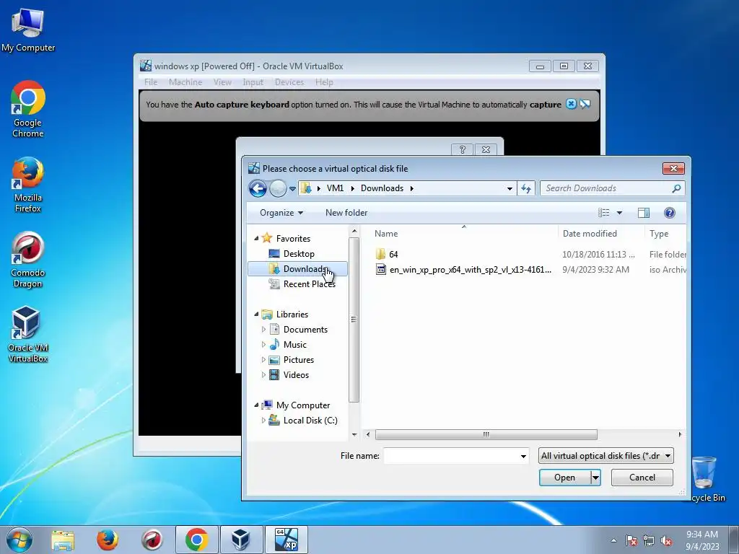Select the en_win_xp_pro_x64 ISO file
The width and height of the screenshot is (739, 554).
(471, 270)
